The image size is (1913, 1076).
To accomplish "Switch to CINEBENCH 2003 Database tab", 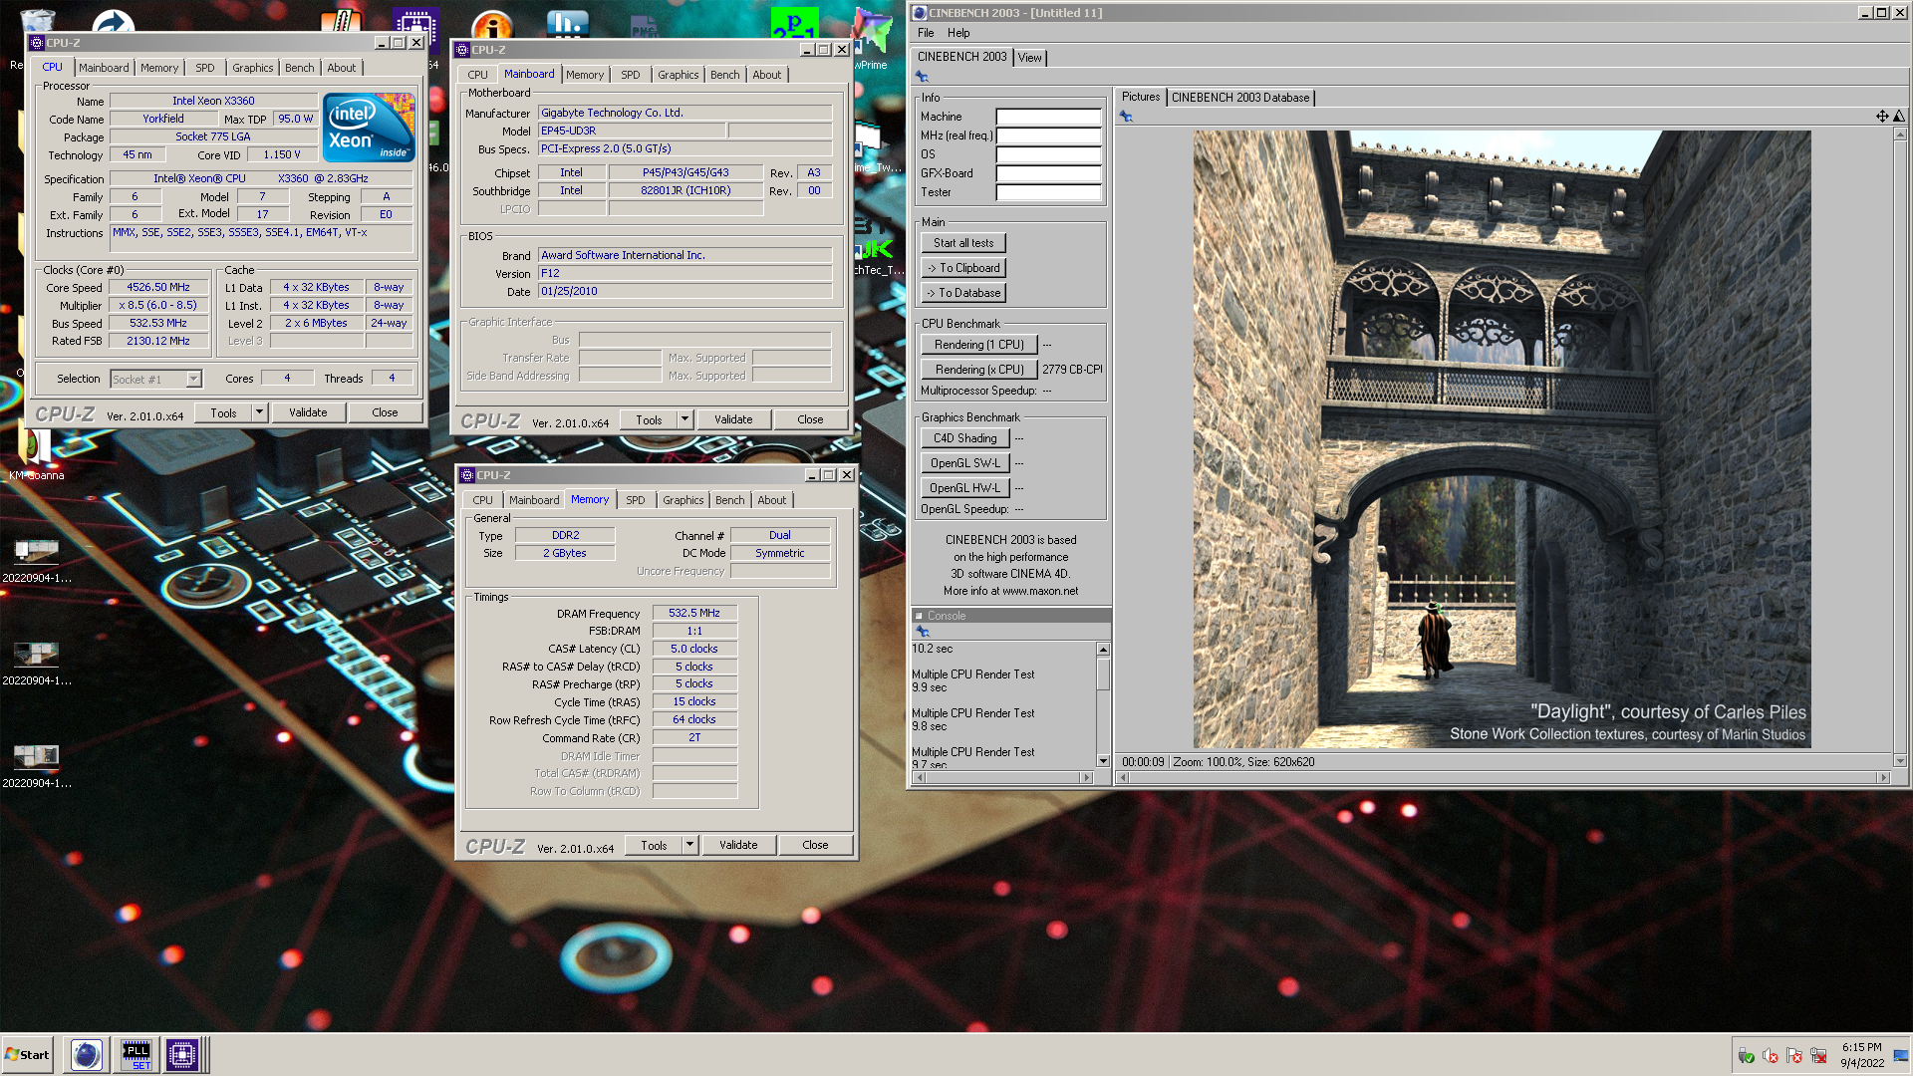I will 1240,98.
